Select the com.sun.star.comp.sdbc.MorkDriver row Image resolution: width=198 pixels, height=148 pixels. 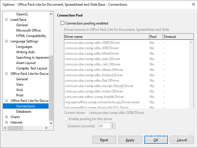click(x=127, y=54)
